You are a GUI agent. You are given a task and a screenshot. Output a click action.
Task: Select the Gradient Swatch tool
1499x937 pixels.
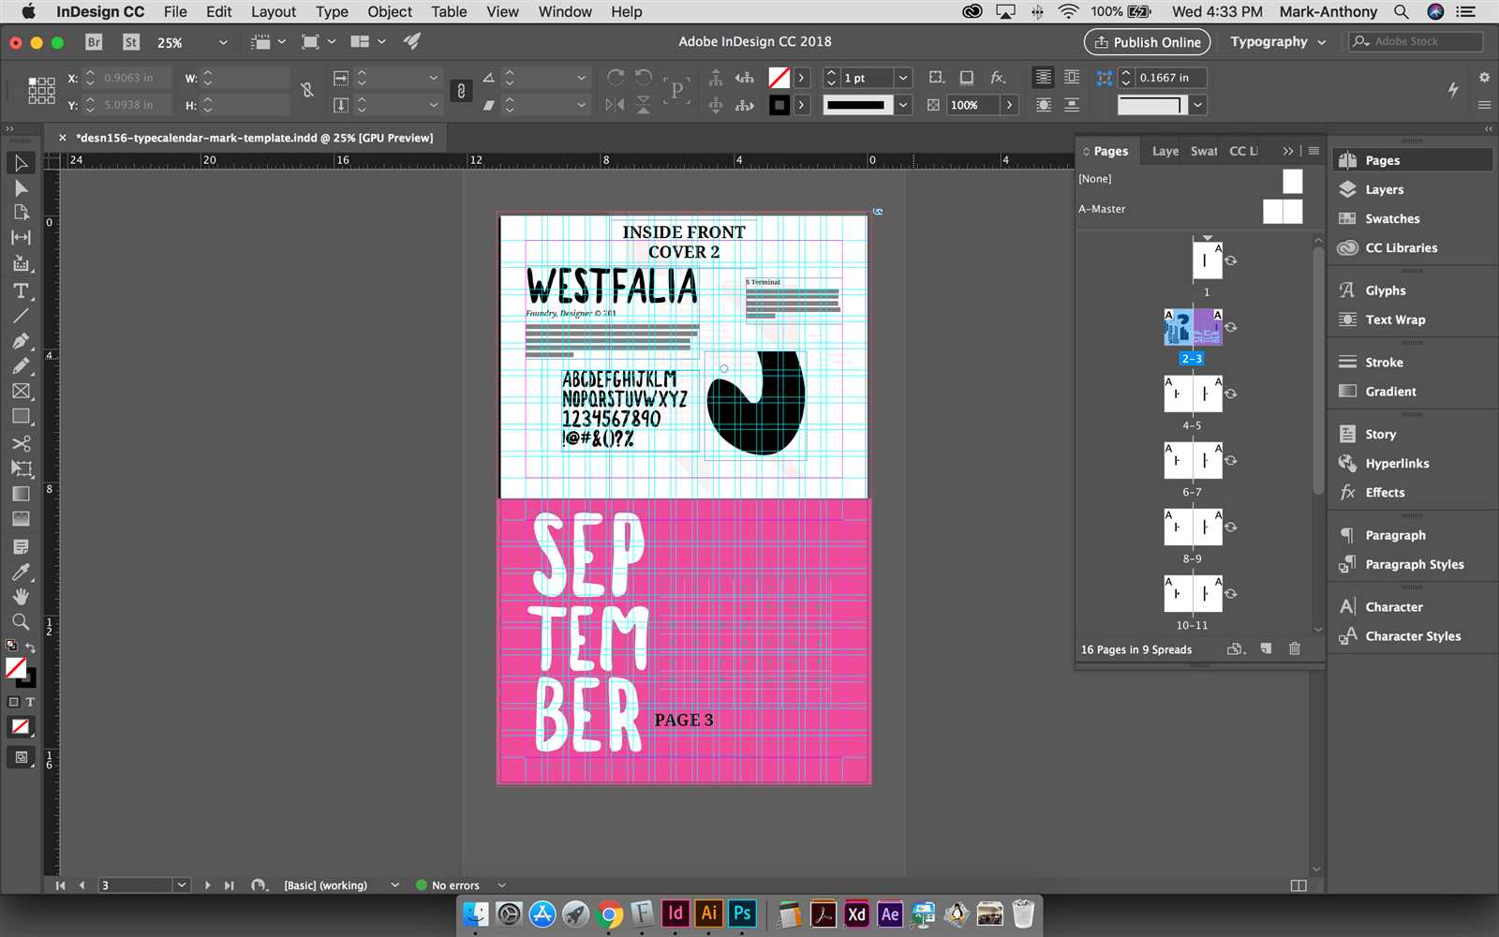[x=21, y=494]
